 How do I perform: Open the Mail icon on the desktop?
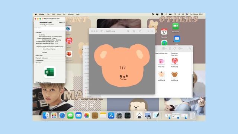[177, 39]
